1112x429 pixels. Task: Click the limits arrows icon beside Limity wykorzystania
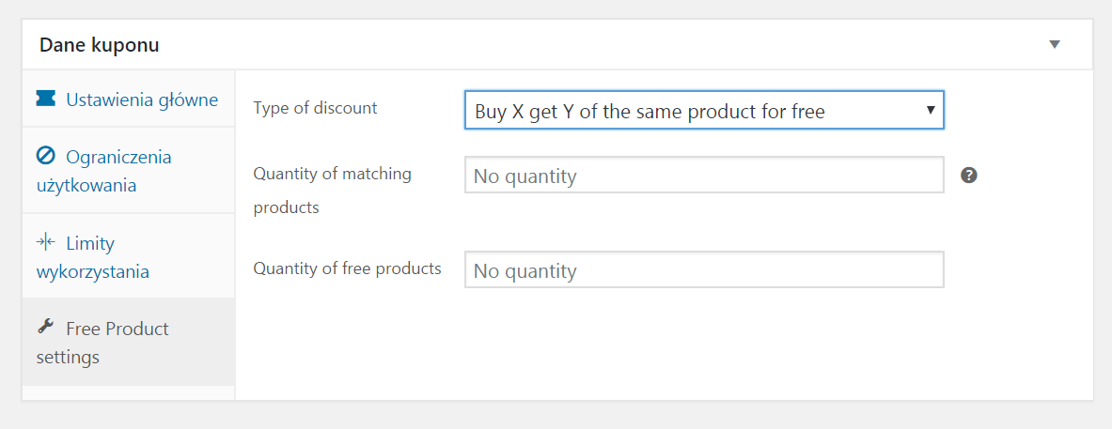point(45,242)
